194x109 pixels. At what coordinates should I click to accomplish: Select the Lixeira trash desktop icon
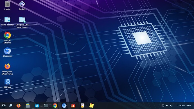click(x=7, y=6)
